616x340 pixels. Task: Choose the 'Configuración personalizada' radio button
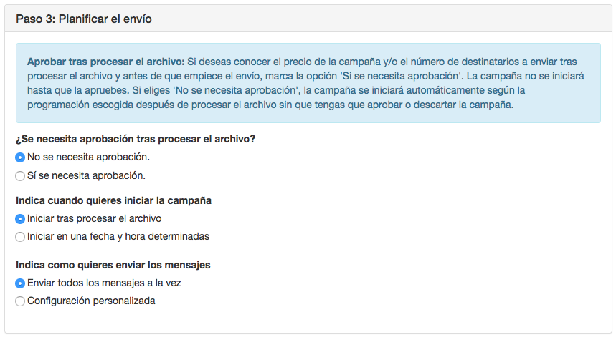click(20, 301)
